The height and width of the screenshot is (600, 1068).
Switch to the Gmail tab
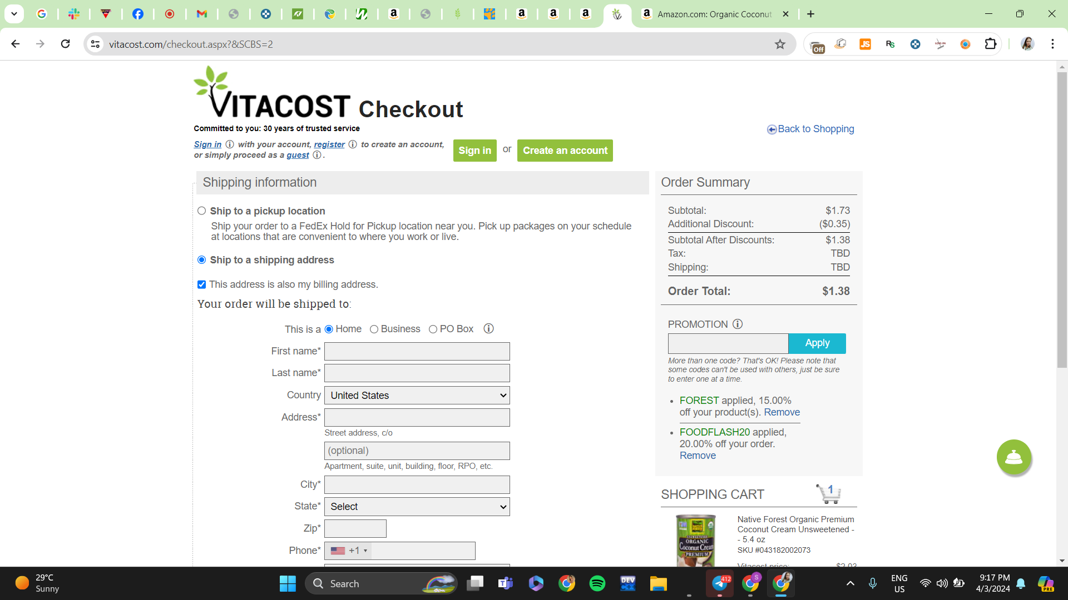pyautogui.click(x=202, y=14)
